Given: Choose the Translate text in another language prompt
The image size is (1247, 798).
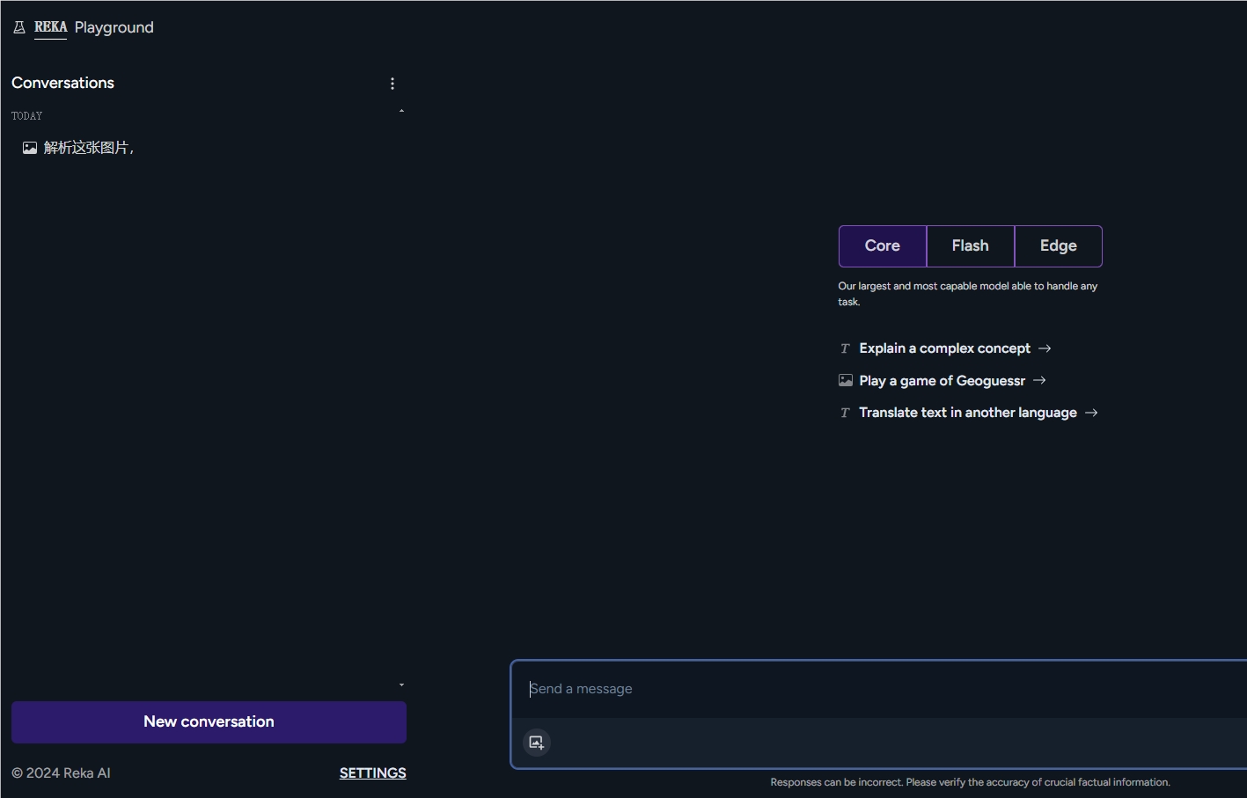Looking at the screenshot, I should (968, 413).
